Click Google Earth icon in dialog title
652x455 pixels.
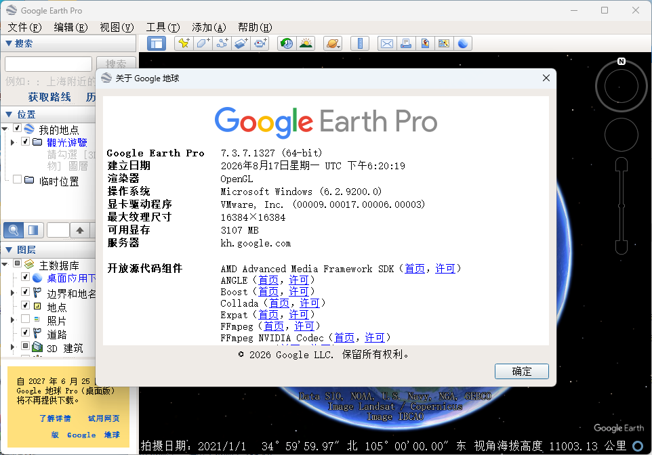coord(107,78)
